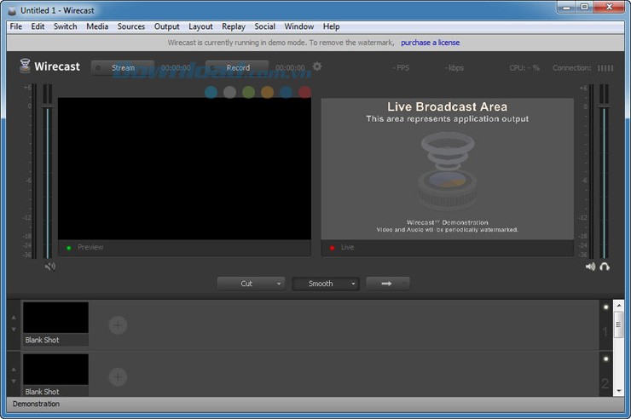Click the Demonstration status bar text
Image resolution: width=631 pixels, height=419 pixels.
pyautogui.click(x=36, y=404)
